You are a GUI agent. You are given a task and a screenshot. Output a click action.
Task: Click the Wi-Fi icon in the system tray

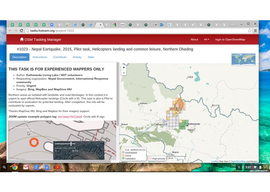point(255,167)
